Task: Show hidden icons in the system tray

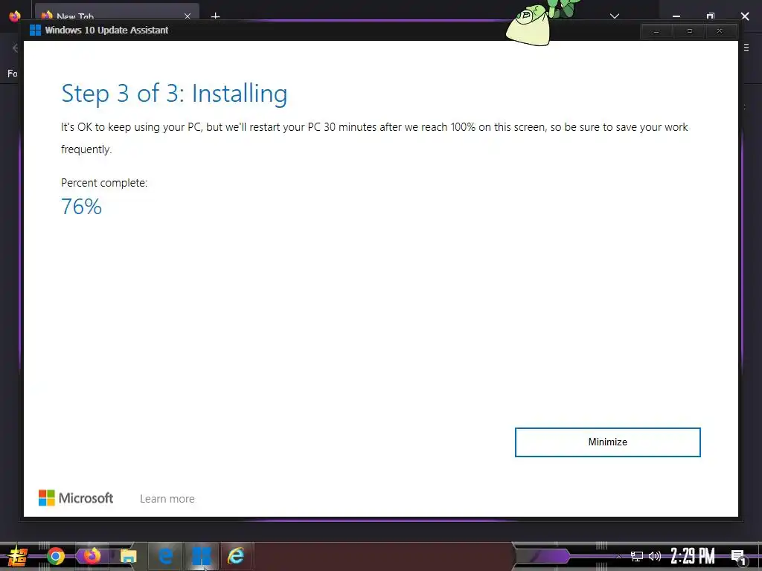Action: [618, 556]
